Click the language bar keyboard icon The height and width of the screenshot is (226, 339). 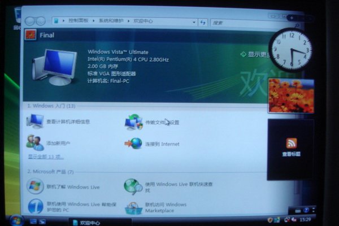[x=298, y=211]
